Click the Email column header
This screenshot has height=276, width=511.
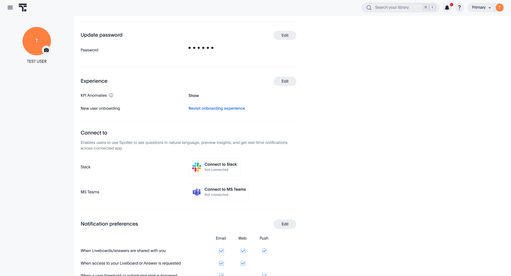221,238
